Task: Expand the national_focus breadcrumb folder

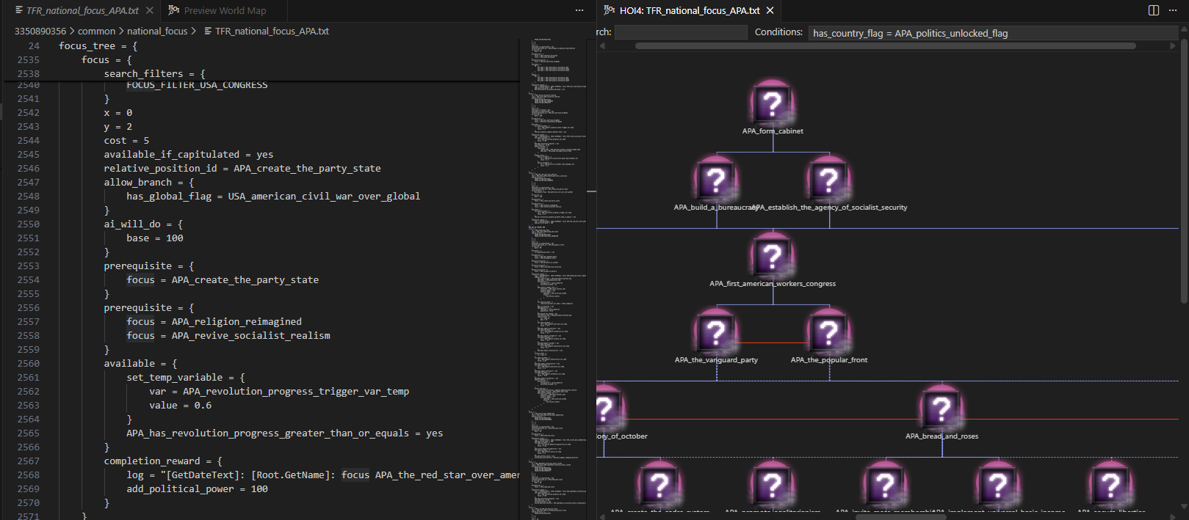Action: pyautogui.click(x=157, y=31)
